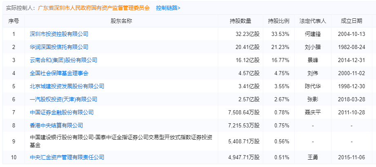Select the 33.53% ratio cell
Viewport: 376px width, 167px height.
point(280,34)
